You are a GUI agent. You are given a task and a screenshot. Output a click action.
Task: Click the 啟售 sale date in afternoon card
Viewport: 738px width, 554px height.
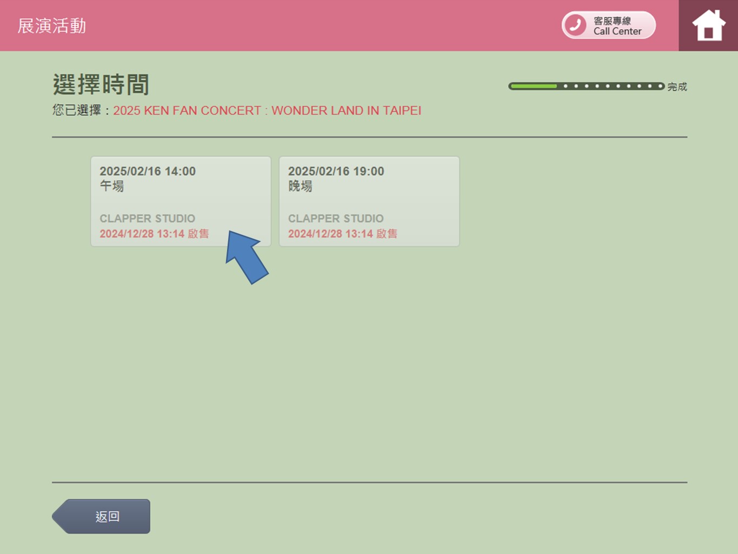point(154,234)
